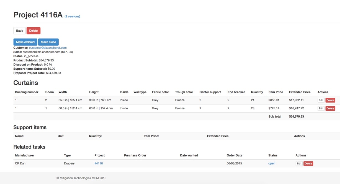Edit the curtain row for Room 2
This screenshot has width=340, height=184.
[x=321, y=100]
